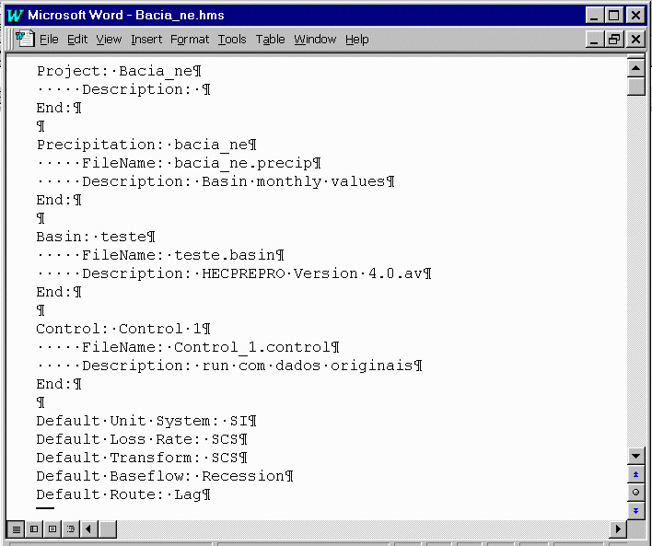Click the line 'Default Unit System: SI'
The image size is (652, 546).
pos(146,422)
